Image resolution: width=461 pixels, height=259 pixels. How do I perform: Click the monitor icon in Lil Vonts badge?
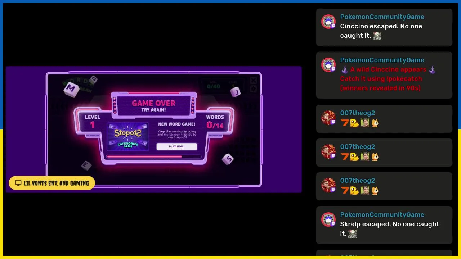18,183
